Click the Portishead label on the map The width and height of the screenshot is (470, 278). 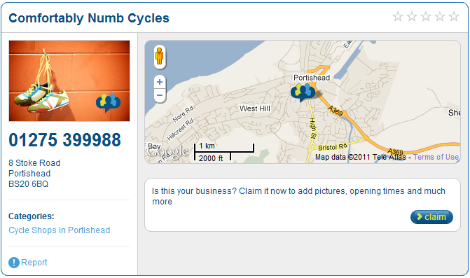(x=312, y=78)
